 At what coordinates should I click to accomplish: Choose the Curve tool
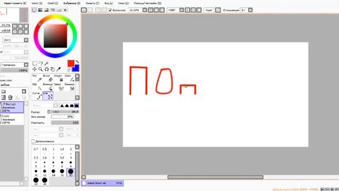[37, 96]
